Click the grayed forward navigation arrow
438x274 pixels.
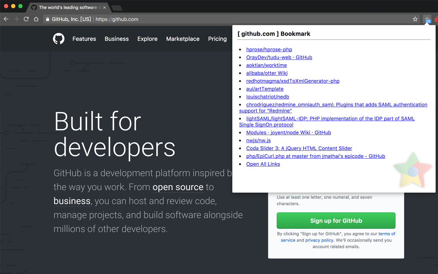(16, 19)
